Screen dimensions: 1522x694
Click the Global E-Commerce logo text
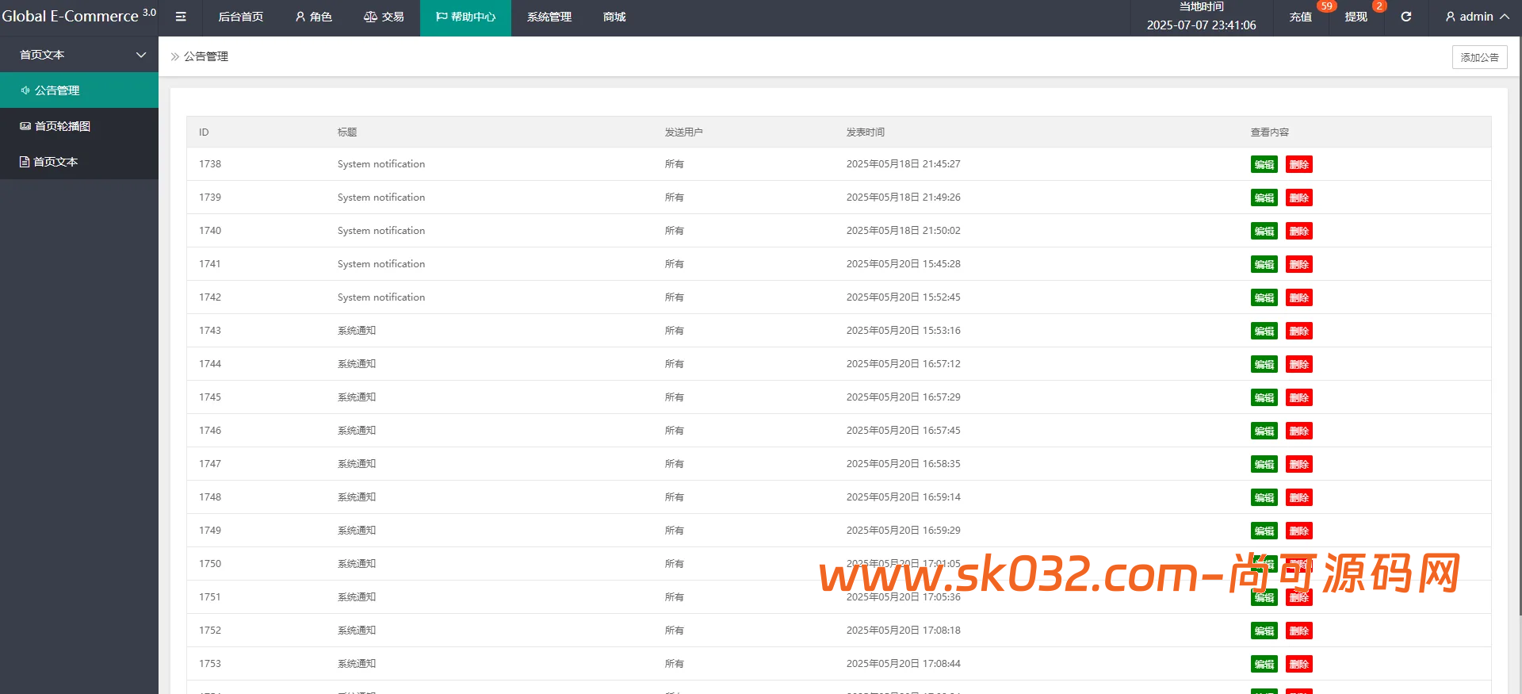(x=71, y=17)
